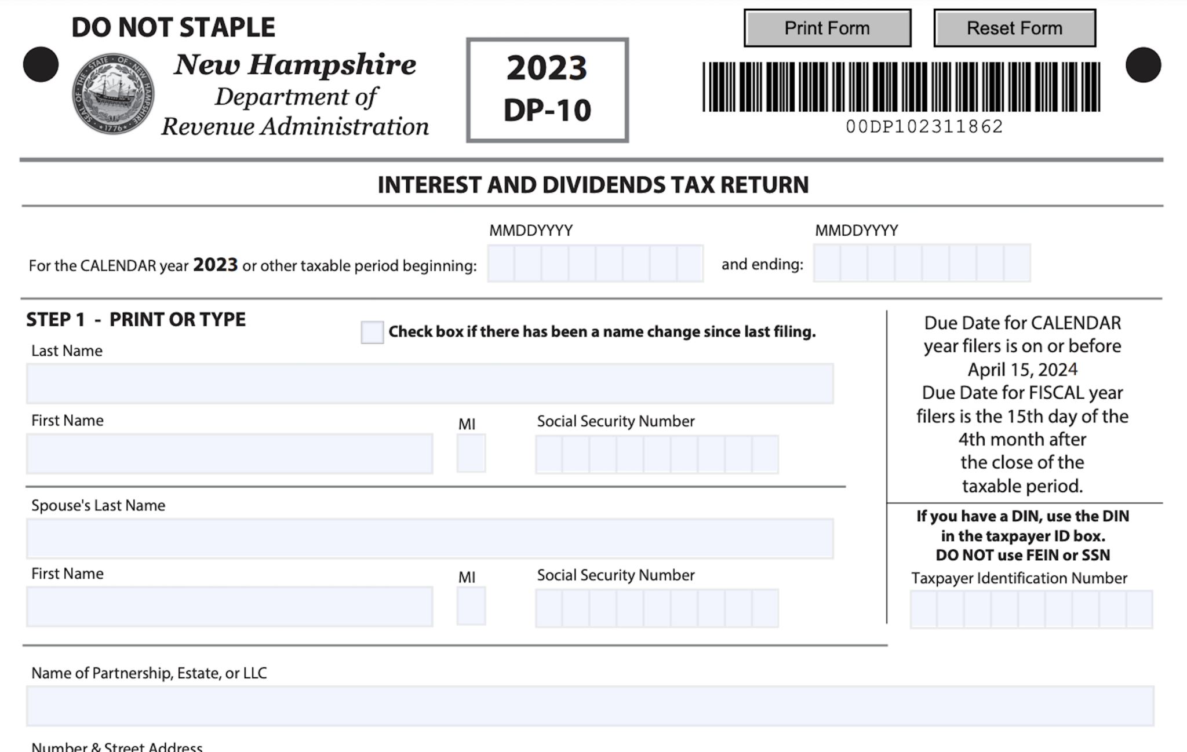Click the spouse's First Name field

[229, 607]
